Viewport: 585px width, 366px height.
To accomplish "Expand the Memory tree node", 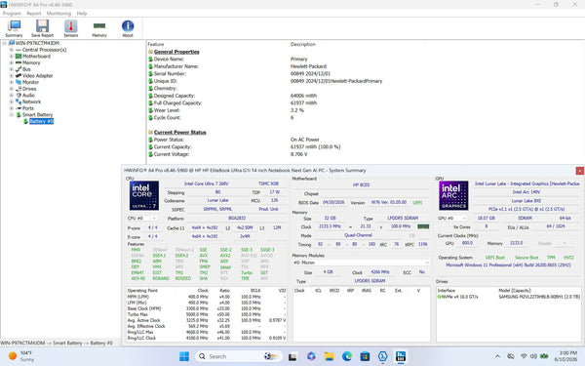I will pyautogui.click(x=11, y=62).
